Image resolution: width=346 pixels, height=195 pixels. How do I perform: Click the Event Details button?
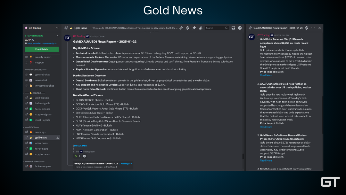[42, 49]
